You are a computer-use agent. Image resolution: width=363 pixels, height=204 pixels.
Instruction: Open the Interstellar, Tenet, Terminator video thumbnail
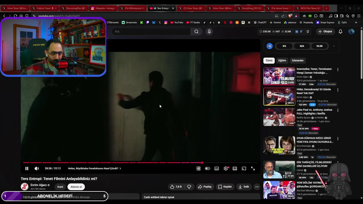[279, 76]
